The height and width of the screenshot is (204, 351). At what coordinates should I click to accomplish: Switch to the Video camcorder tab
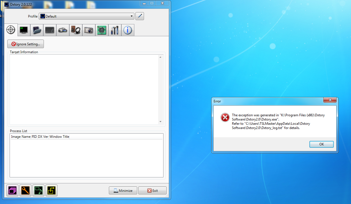pos(63,30)
